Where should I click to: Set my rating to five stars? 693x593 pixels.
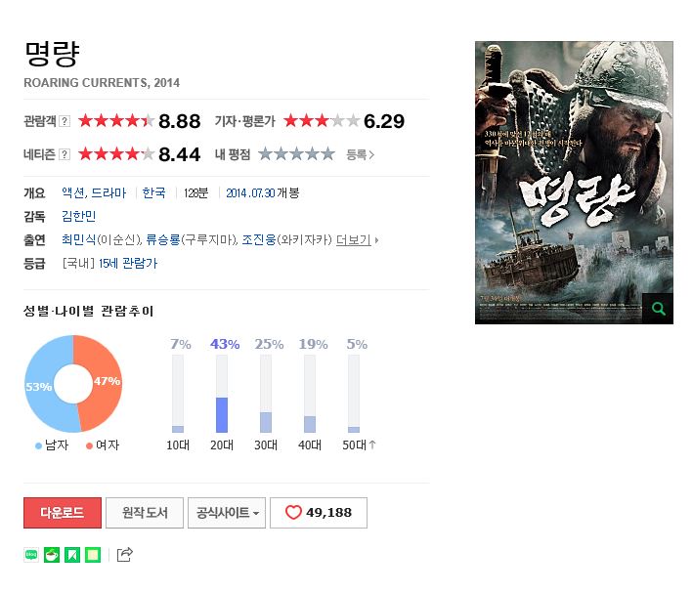tap(327, 154)
